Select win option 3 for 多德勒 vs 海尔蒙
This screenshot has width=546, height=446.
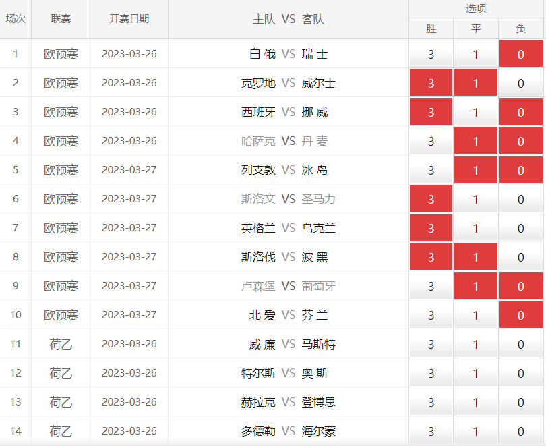431,431
